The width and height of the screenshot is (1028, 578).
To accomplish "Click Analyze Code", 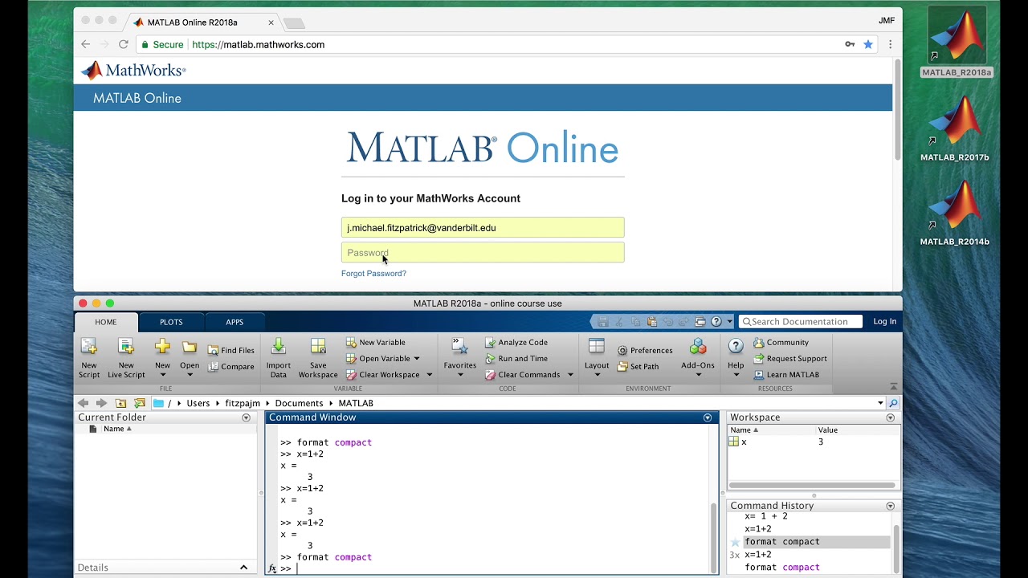I will [x=516, y=342].
